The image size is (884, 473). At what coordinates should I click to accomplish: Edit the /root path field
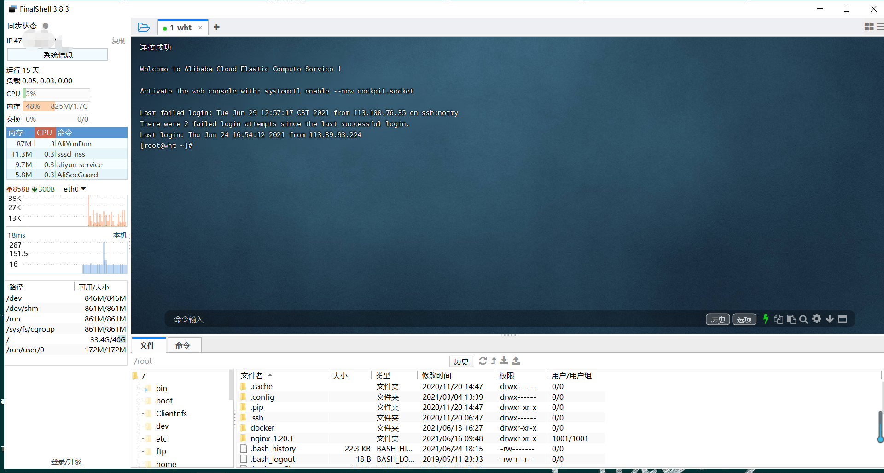(290, 361)
